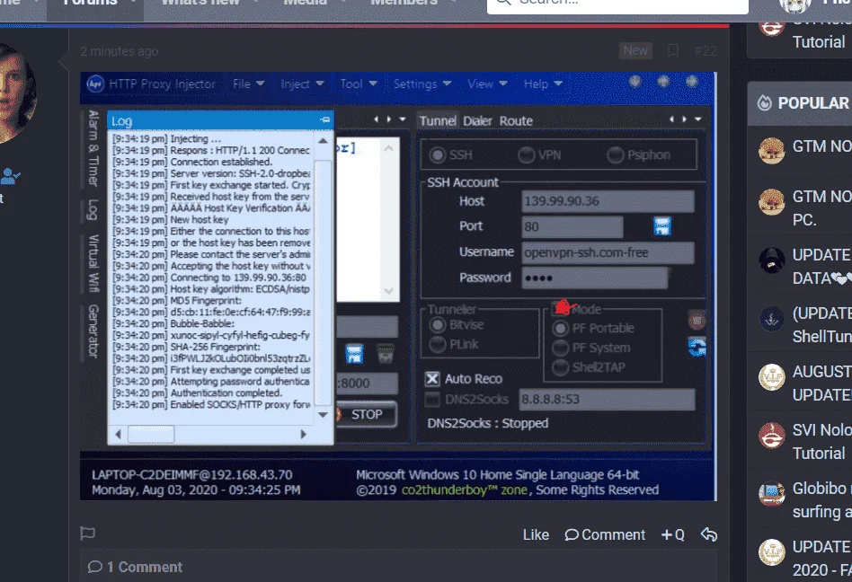Open the Virtual Wifi side tab
The width and height of the screenshot is (852, 582).
tap(93, 263)
